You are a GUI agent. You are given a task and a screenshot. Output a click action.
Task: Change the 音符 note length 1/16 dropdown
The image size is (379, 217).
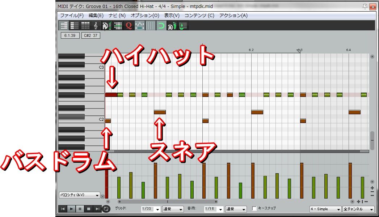[214, 209]
